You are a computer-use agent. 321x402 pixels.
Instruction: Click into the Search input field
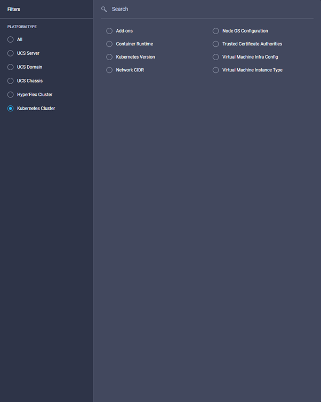[208, 9]
